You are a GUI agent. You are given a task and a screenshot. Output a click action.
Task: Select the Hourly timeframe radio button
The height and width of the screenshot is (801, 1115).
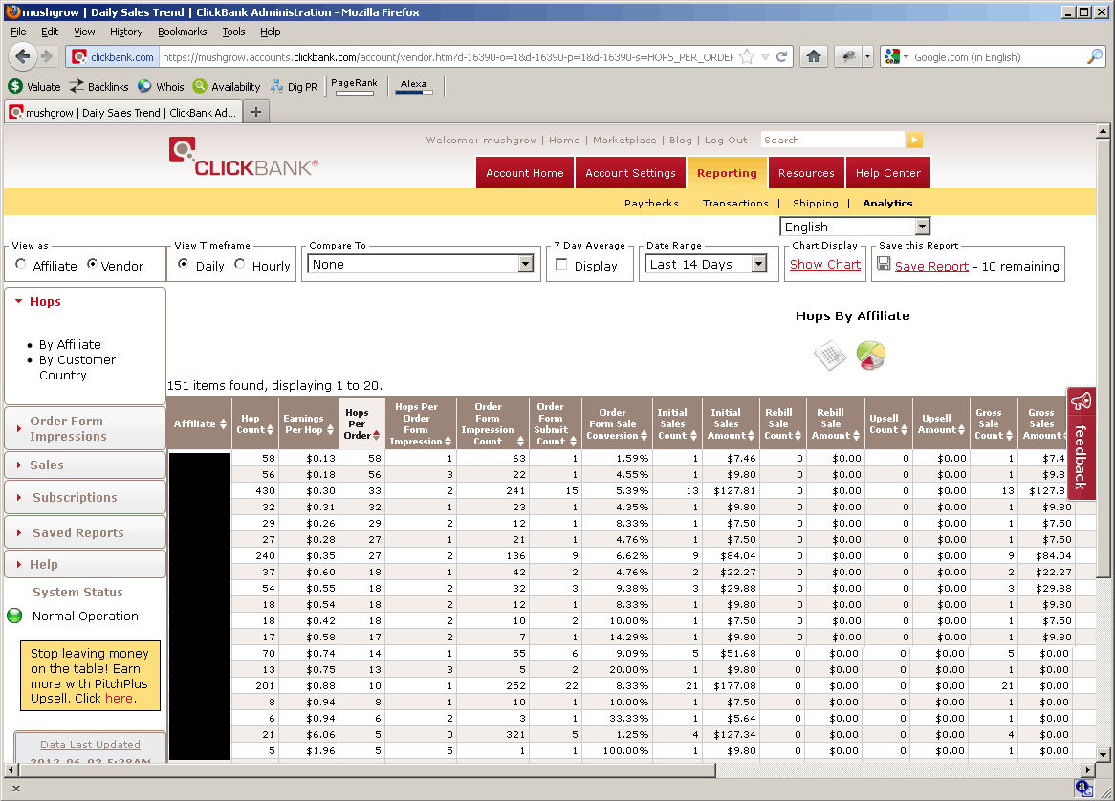tap(240, 265)
